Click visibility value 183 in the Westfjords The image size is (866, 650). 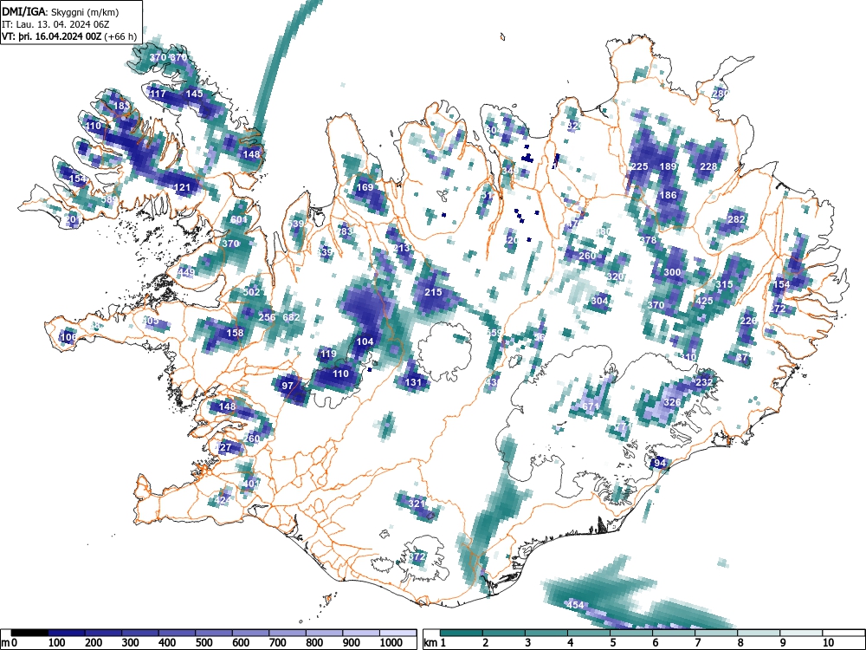[121, 106]
